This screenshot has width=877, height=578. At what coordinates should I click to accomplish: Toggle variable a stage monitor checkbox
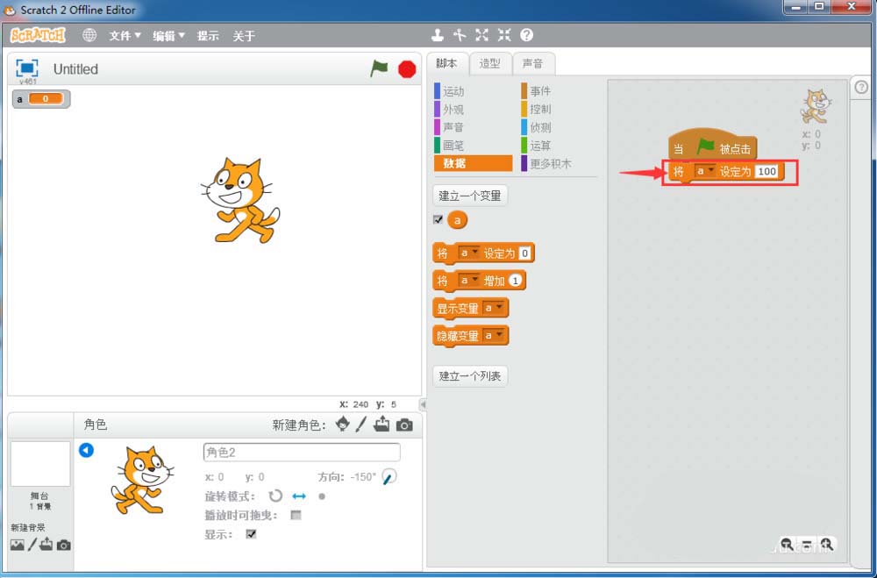coord(438,219)
